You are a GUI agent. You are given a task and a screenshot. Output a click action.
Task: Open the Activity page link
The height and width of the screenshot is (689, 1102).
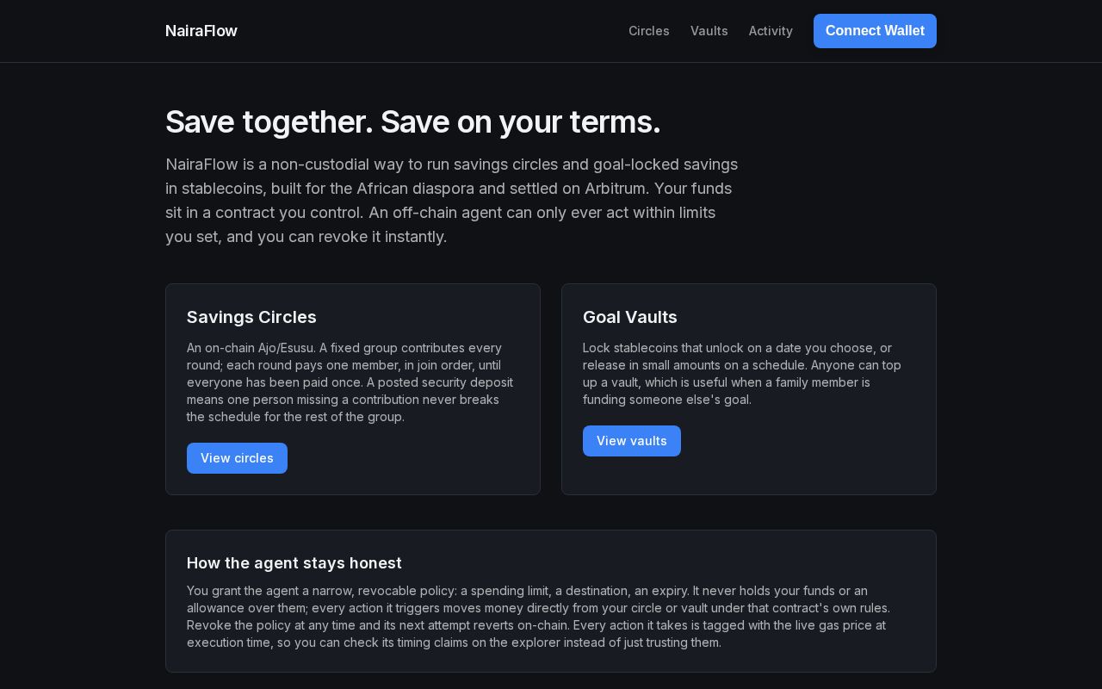pyautogui.click(x=771, y=31)
